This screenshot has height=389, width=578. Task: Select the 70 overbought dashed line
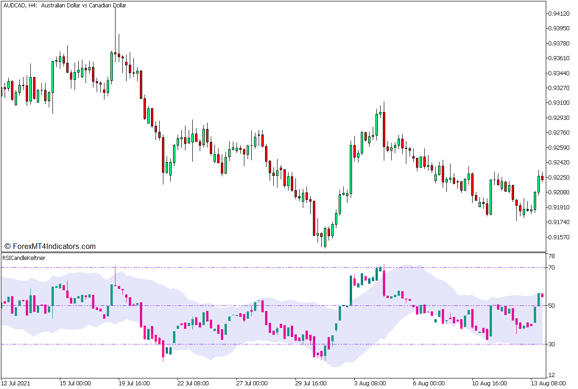pos(276,268)
